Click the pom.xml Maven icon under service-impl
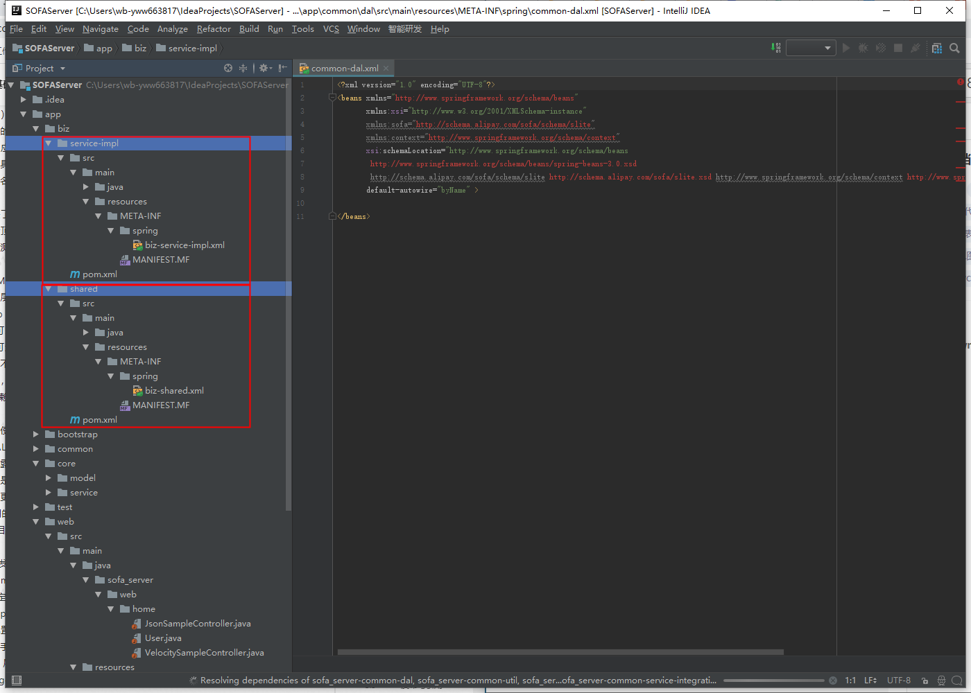Image resolution: width=971 pixels, height=693 pixels. 75,274
